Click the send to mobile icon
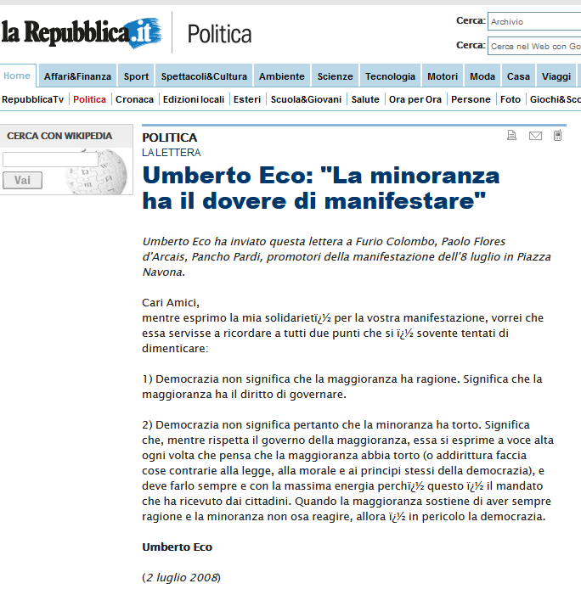581x589 pixels. click(558, 135)
